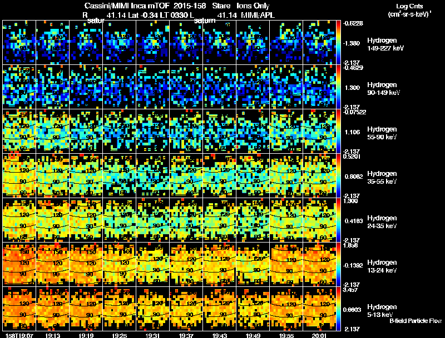The image size is (445, 338).
Task: Click the '0.4163' colorbar value
Action: pos(354,221)
